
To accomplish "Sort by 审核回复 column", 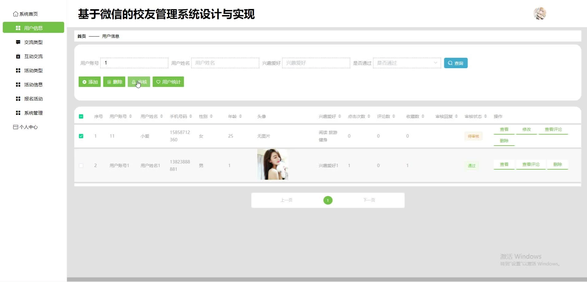I will coord(456,116).
